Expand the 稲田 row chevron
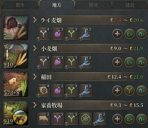 [35, 77]
